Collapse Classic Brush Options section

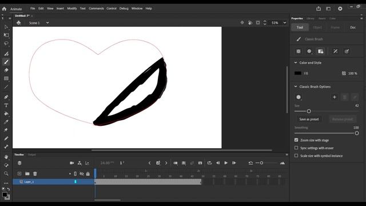pos(296,86)
